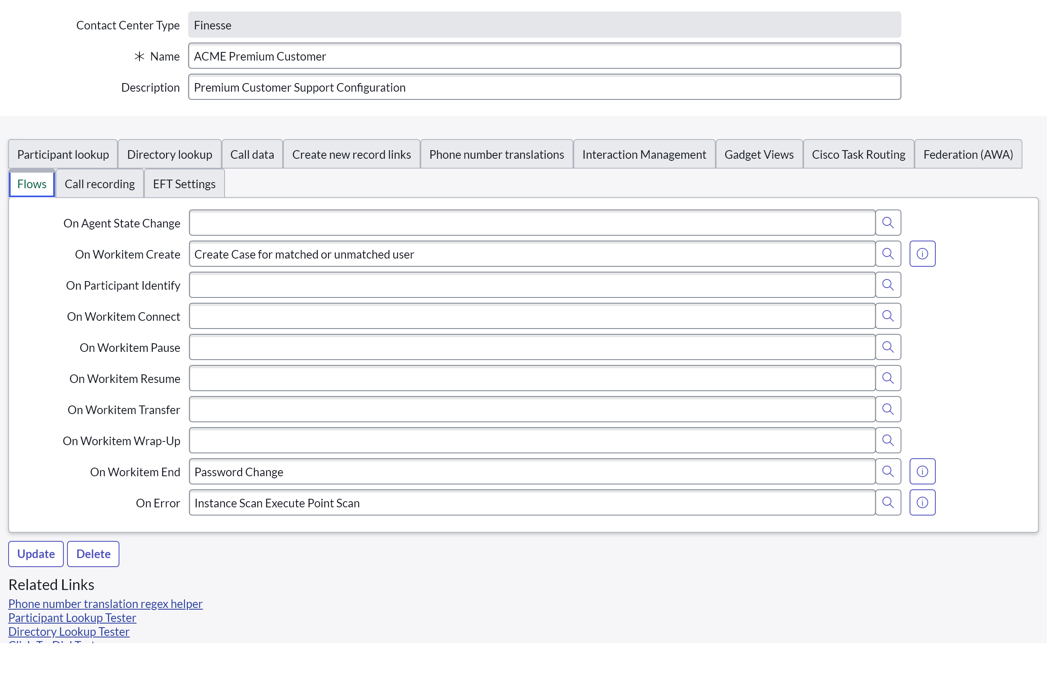Screen dimensions: 1047x680
Task: Click search icon beside On Workitem Create
Action: point(888,254)
